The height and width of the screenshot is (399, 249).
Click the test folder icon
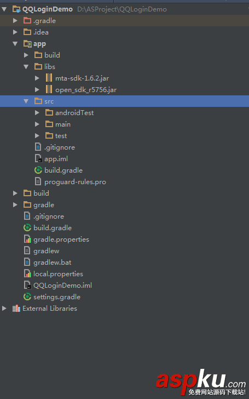pos(49,135)
